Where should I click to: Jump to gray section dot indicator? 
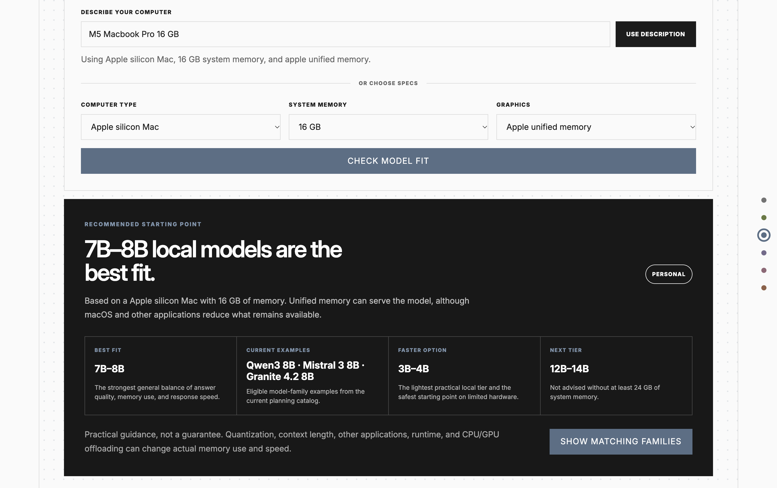(764, 200)
